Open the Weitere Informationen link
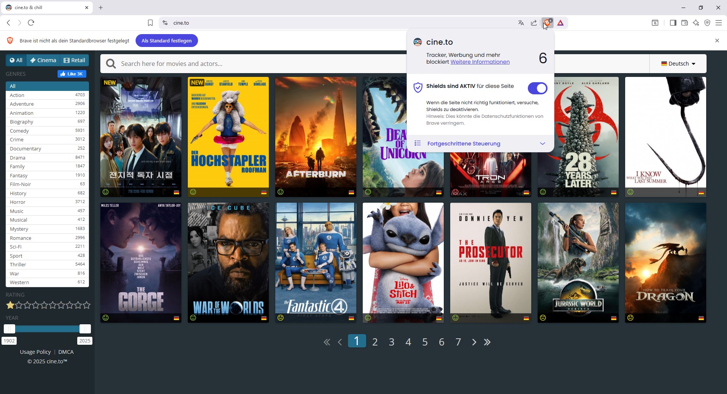 tap(480, 62)
